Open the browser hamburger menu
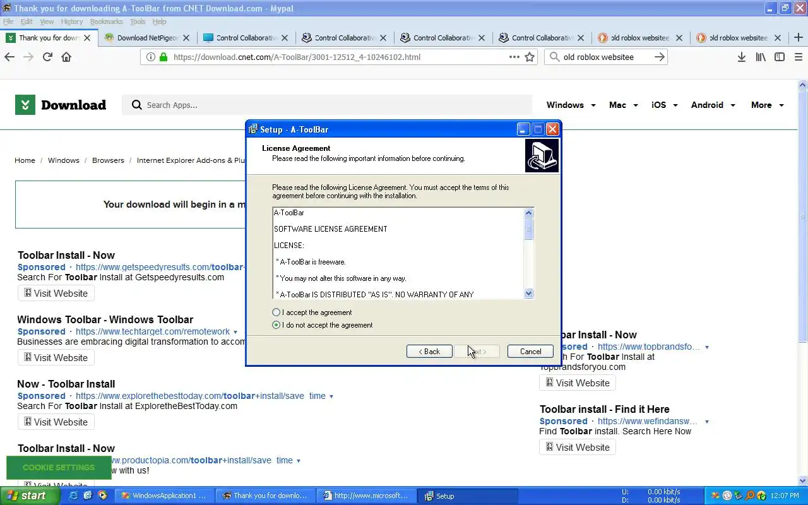Viewport: 808px width, 505px height. pos(799,57)
